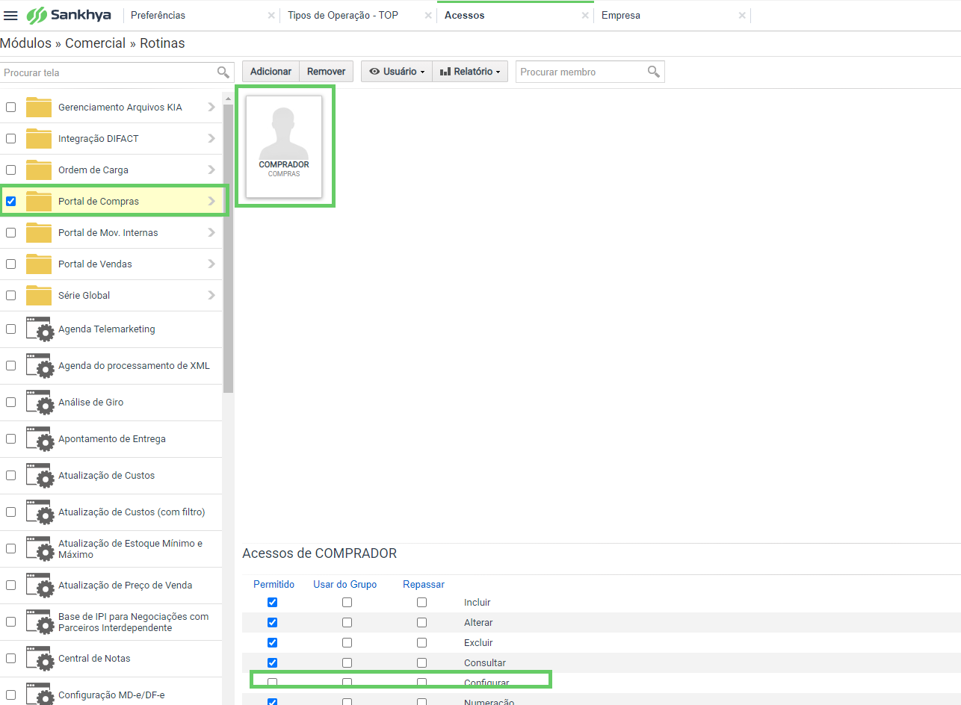961x705 pixels.
Task: Open the hamburger main menu
Action: (x=10, y=15)
